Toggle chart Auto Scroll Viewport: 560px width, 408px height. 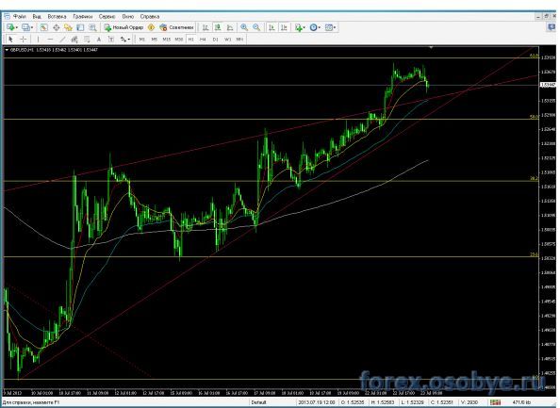coord(272,27)
